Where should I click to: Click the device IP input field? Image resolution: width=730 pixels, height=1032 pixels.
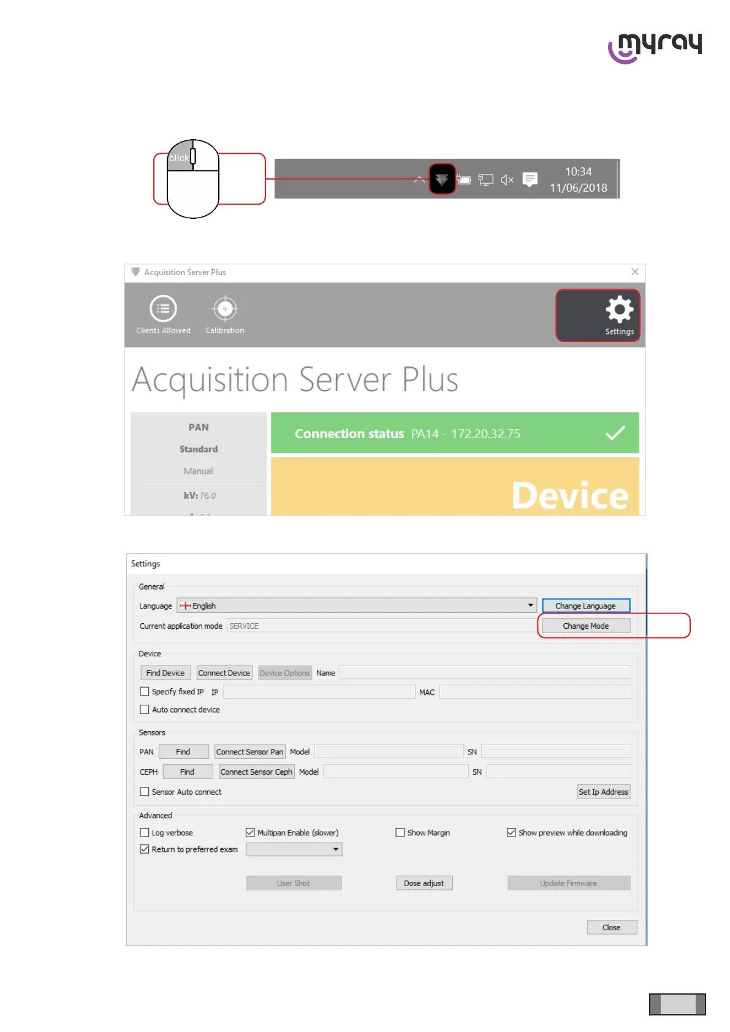click(x=319, y=692)
